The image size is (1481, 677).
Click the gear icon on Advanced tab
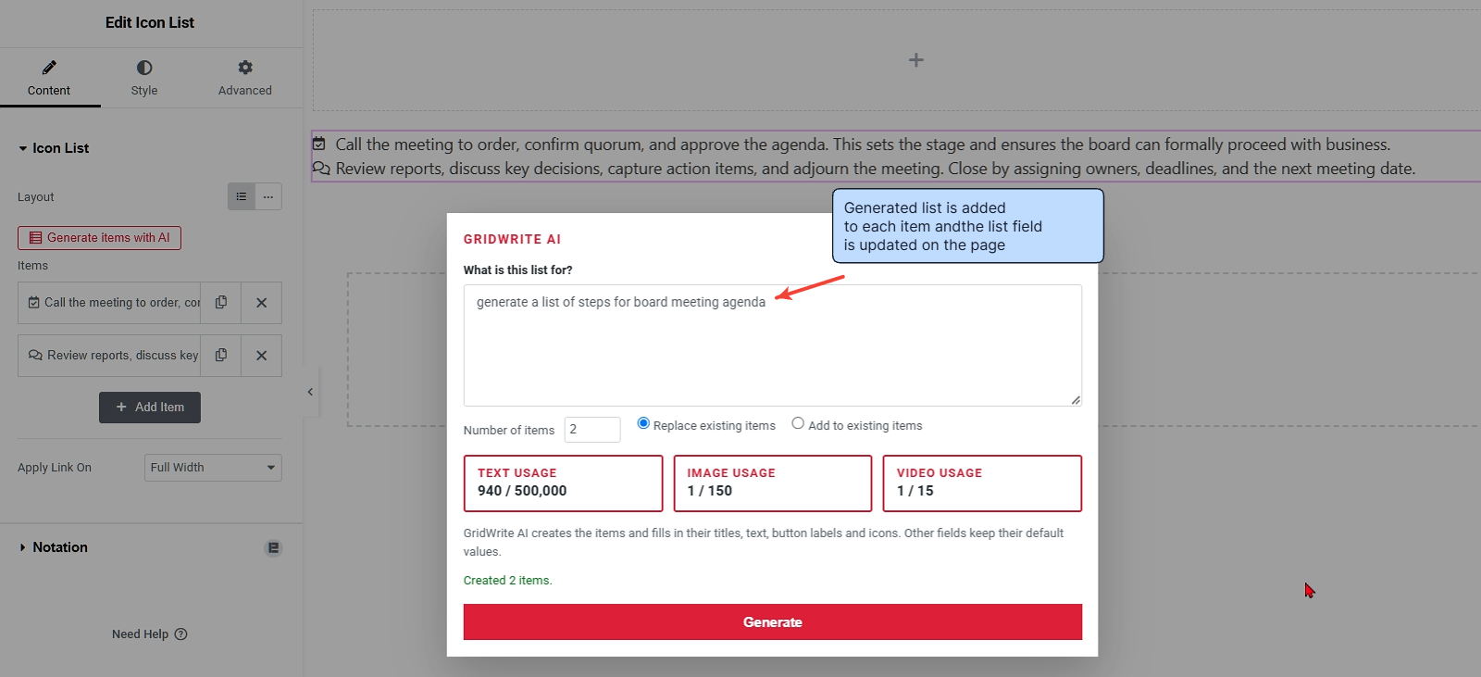coord(245,68)
